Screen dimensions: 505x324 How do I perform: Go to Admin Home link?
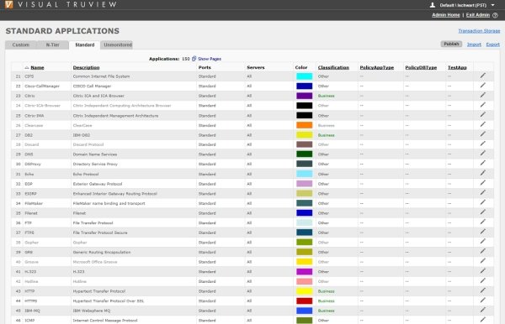tap(446, 15)
